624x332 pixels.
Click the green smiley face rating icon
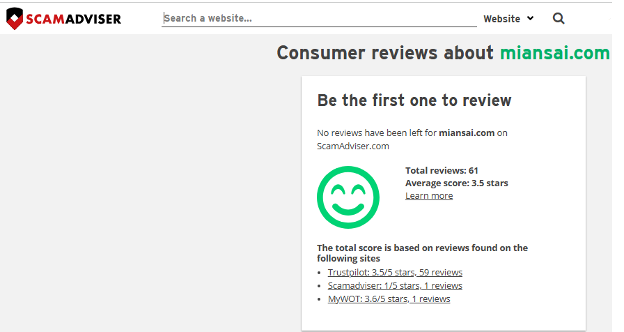coord(348,197)
